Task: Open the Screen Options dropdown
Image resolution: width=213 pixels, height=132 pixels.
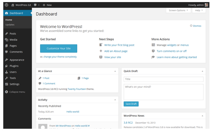Action: pyautogui.click(x=178, y=10)
